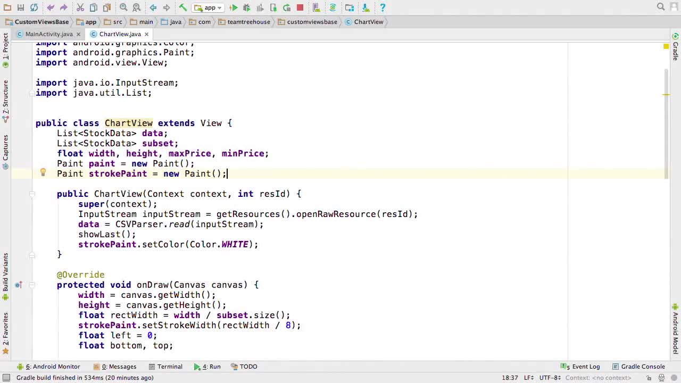The image size is (681, 383).
Task: Open the Gradle Console panel
Action: pos(638,367)
